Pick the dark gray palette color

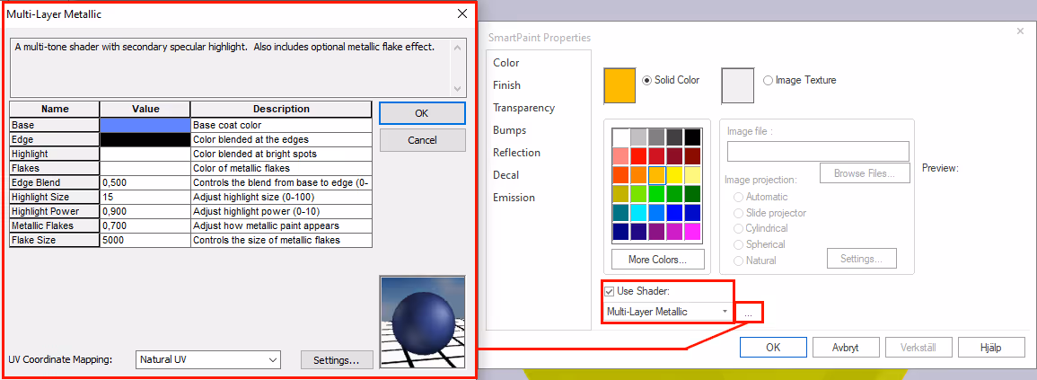pyautogui.click(x=674, y=137)
